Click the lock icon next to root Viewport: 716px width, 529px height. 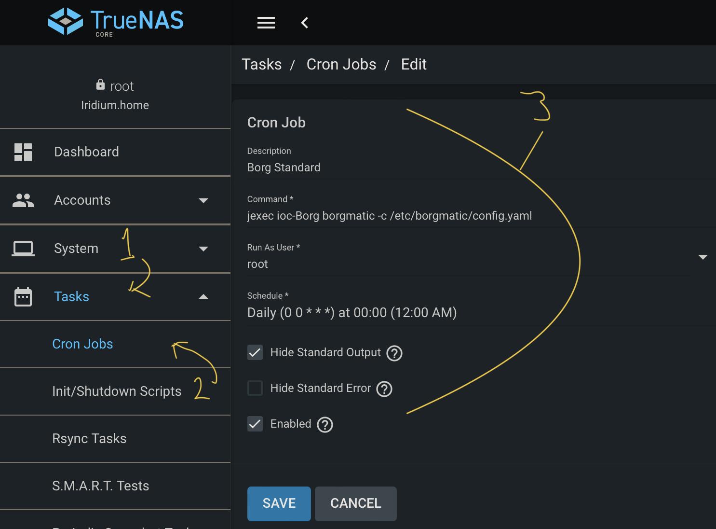point(100,84)
